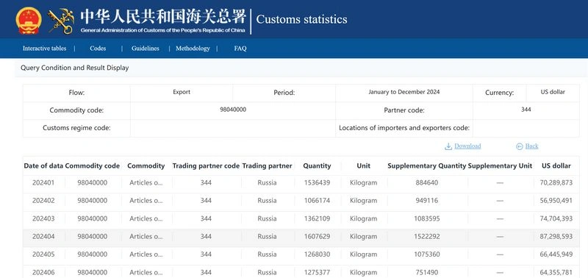Screen dimensions: 588x278
Task: Click Articles o... in the 202403 row
Action: pyautogui.click(x=146, y=218)
